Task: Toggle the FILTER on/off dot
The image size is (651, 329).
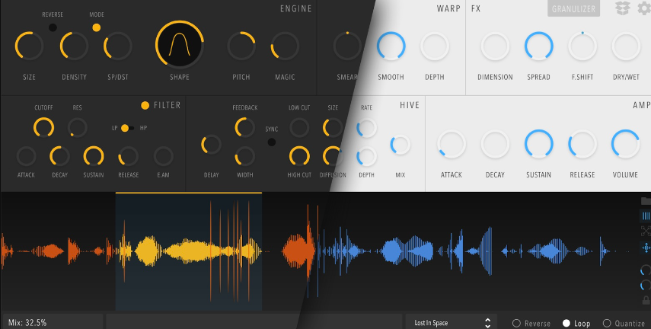Action: [x=145, y=106]
